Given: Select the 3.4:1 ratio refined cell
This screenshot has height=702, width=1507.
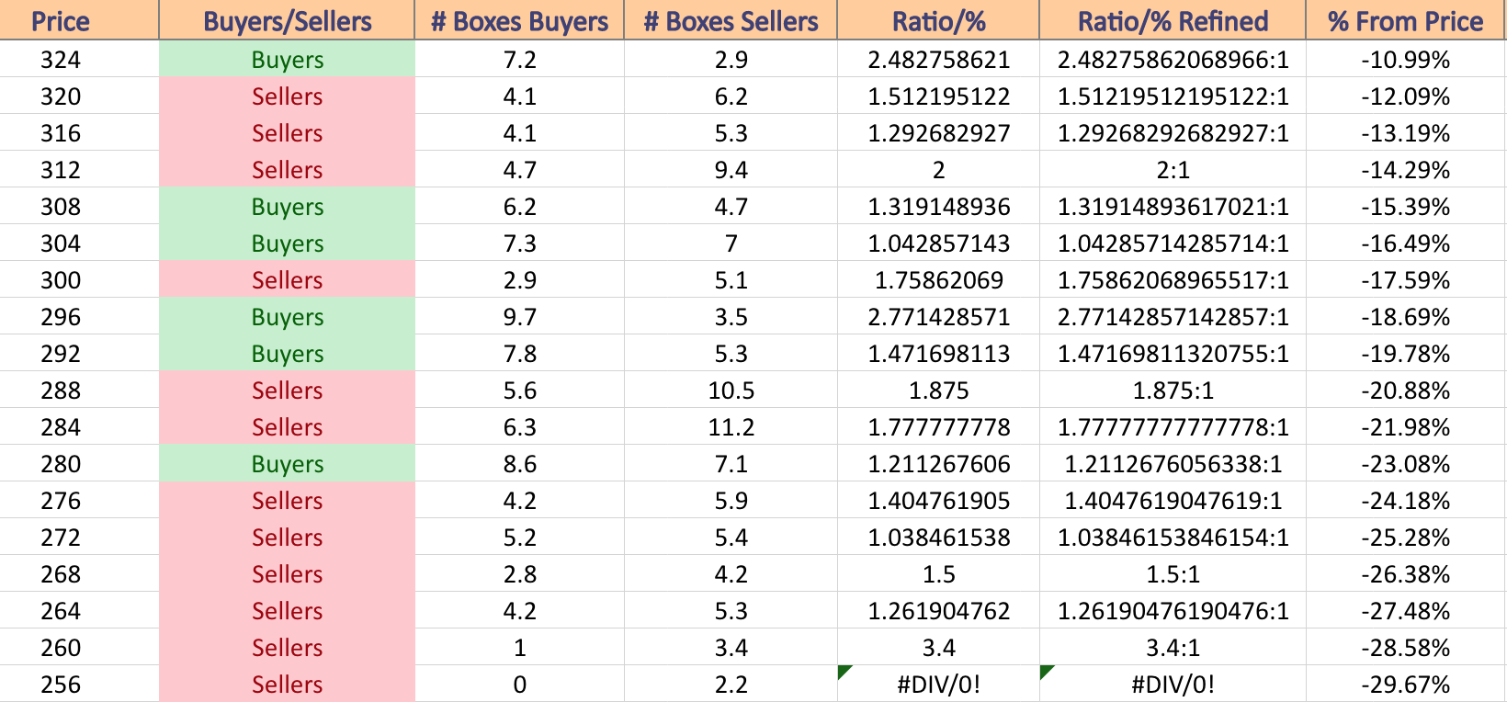Looking at the screenshot, I should [x=1173, y=647].
